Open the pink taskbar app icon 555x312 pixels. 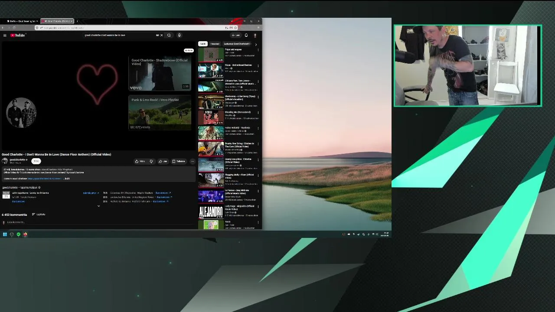pos(25,234)
